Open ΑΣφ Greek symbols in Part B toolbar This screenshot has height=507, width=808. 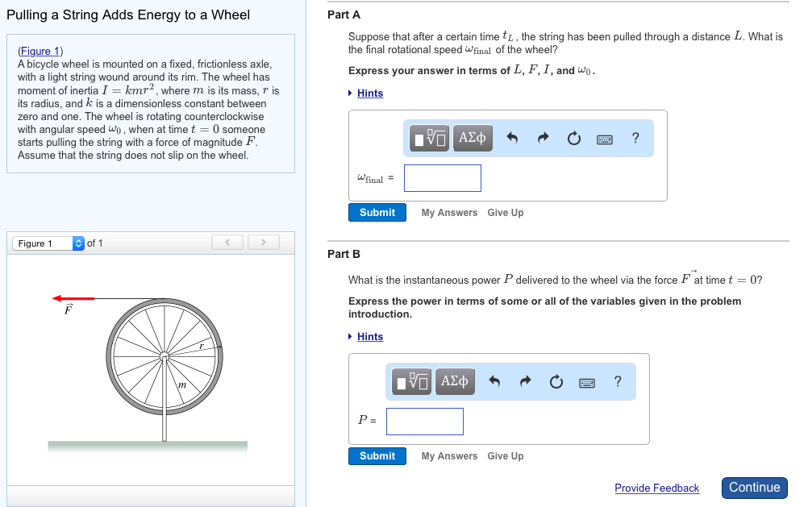(454, 380)
